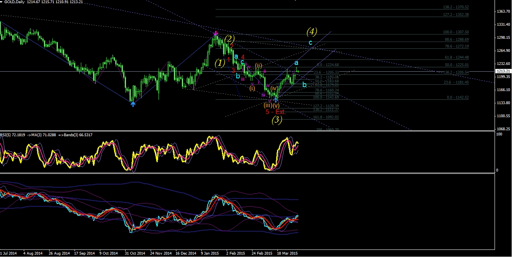Click the current price tag 1213.21
512x257 pixels.
tap(503, 71)
